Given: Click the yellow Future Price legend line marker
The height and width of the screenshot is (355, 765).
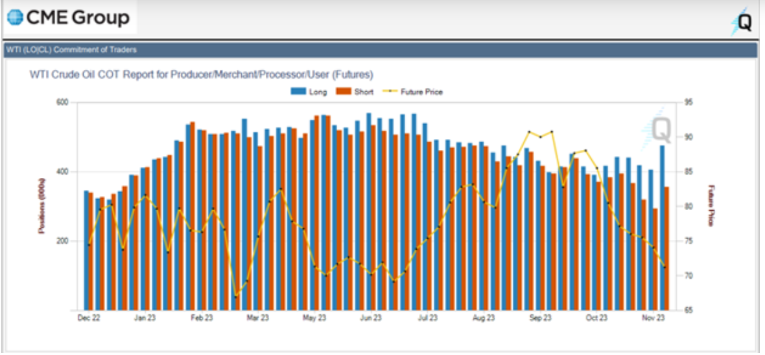Looking at the screenshot, I should coord(392,92).
